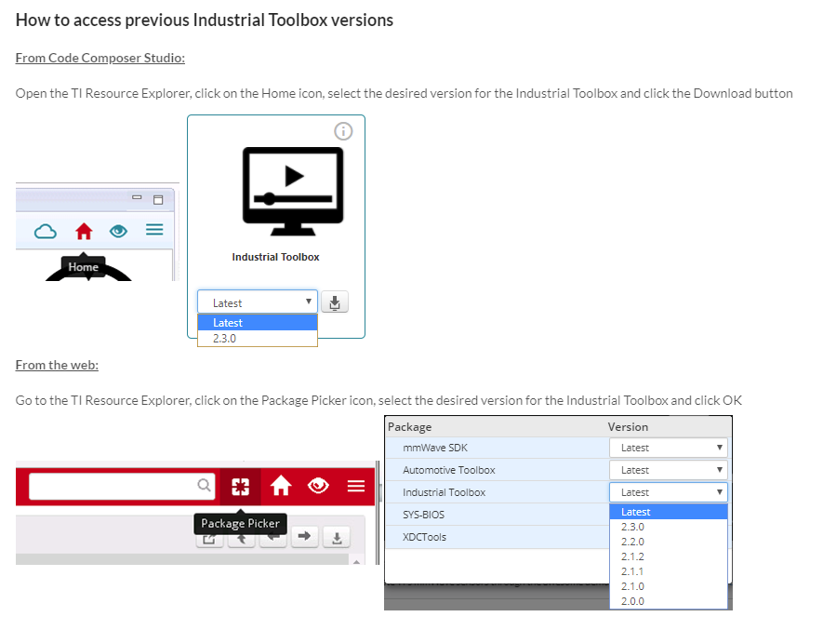Click the mmWave SDK package row label
Image resolution: width=823 pixels, height=630 pixels.
click(435, 448)
